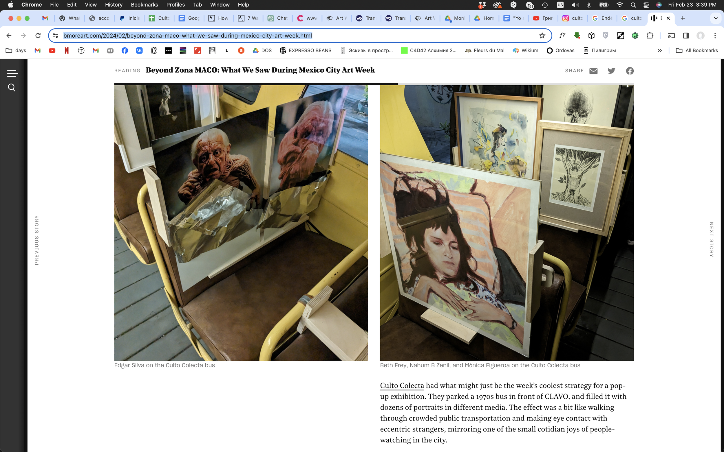
Task: Share article on Facebook
Action: coord(630,71)
